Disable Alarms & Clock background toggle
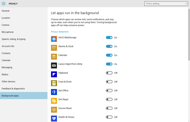Image resolution: width=190 pixels, height=122 pixels. pyautogui.click(x=109, y=46)
